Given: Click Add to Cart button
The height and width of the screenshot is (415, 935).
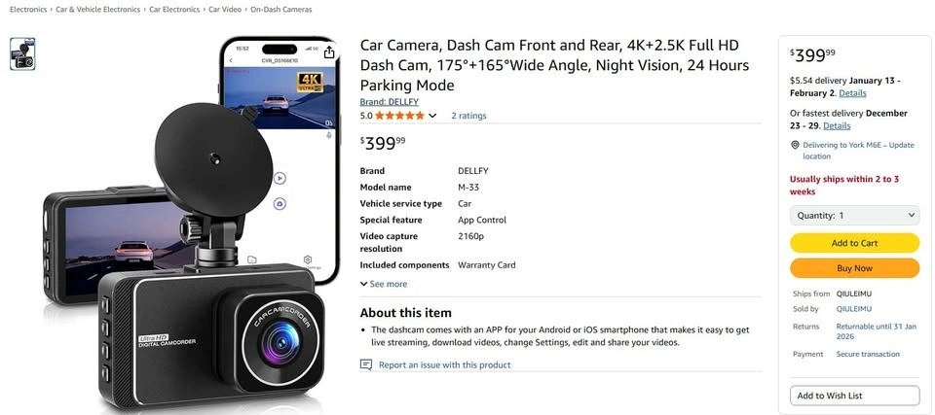Looking at the screenshot, I should (854, 243).
